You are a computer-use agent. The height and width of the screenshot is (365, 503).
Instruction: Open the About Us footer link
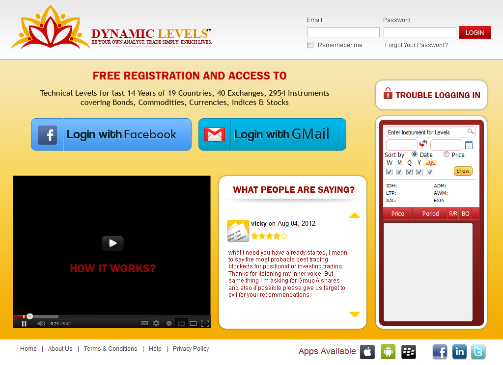60,349
